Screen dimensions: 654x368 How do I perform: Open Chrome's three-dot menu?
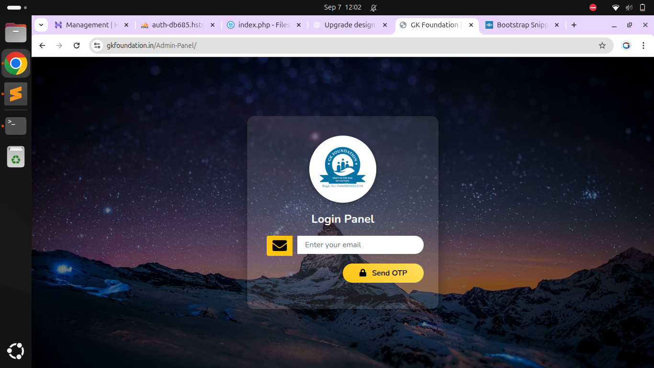pos(643,46)
